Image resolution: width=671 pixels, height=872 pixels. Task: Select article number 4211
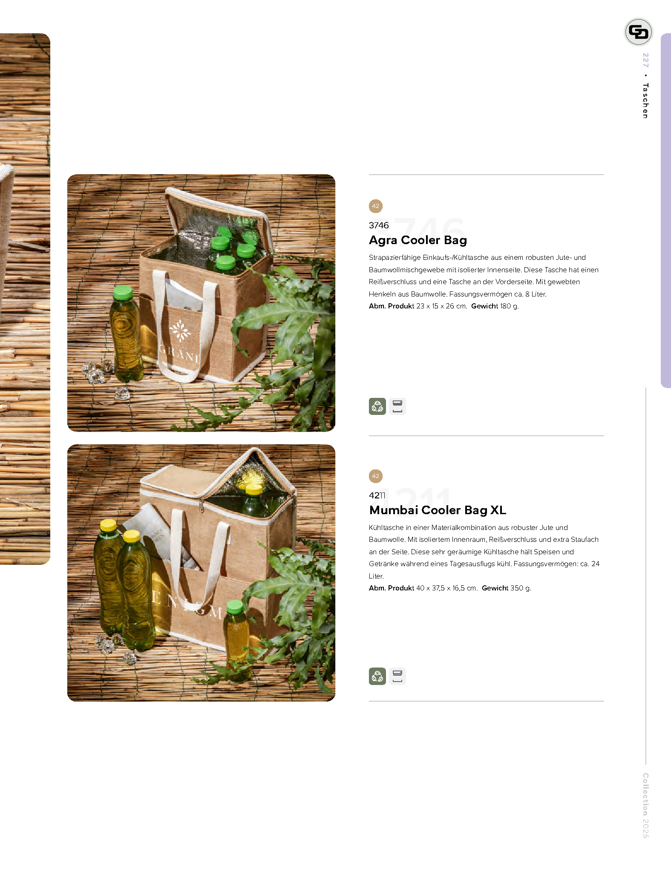[x=377, y=495]
